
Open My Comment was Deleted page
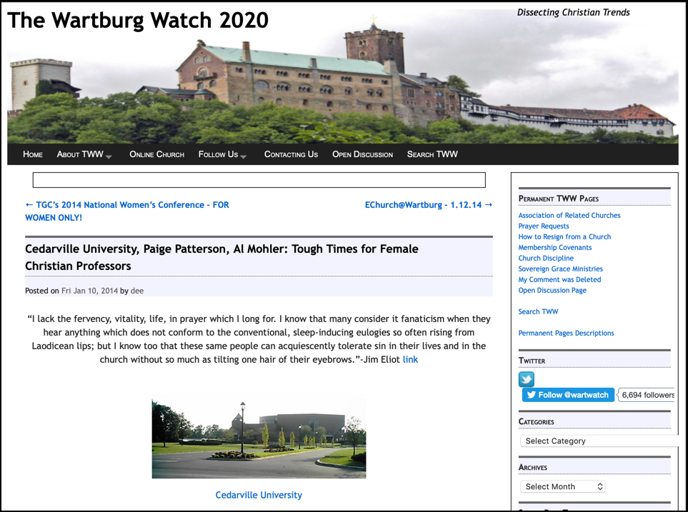559,279
